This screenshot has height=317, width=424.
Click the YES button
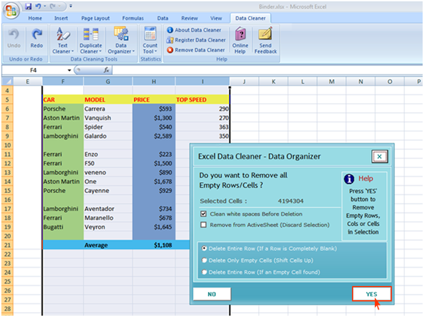point(371,294)
